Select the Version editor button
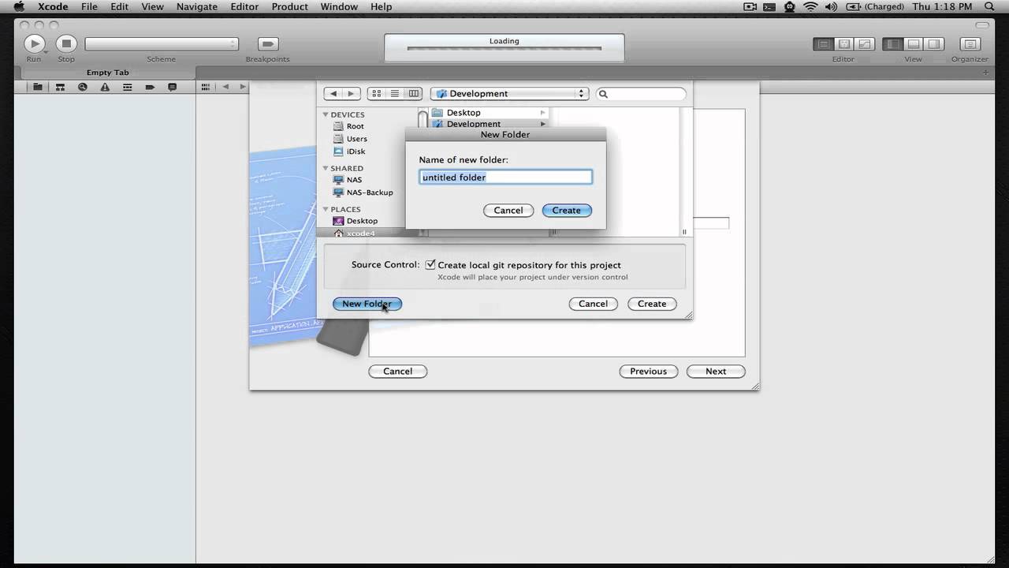This screenshot has width=1009, height=568. [865, 44]
